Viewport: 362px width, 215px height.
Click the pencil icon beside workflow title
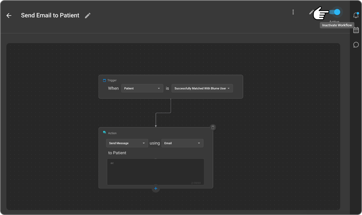pyautogui.click(x=88, y=16)
